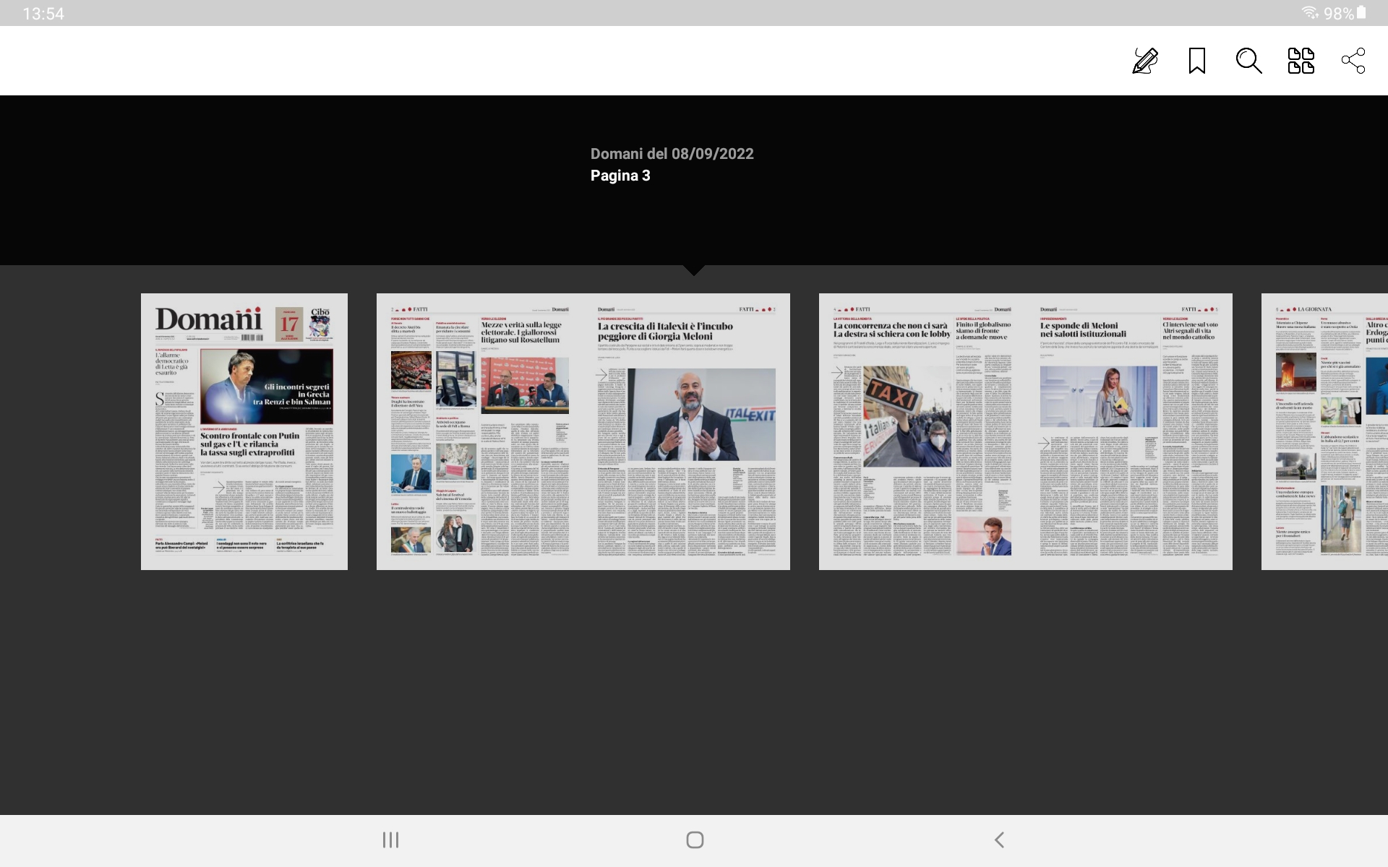Open the Android recent apps button
1388x867 pixels.
(x=390, y=840)
